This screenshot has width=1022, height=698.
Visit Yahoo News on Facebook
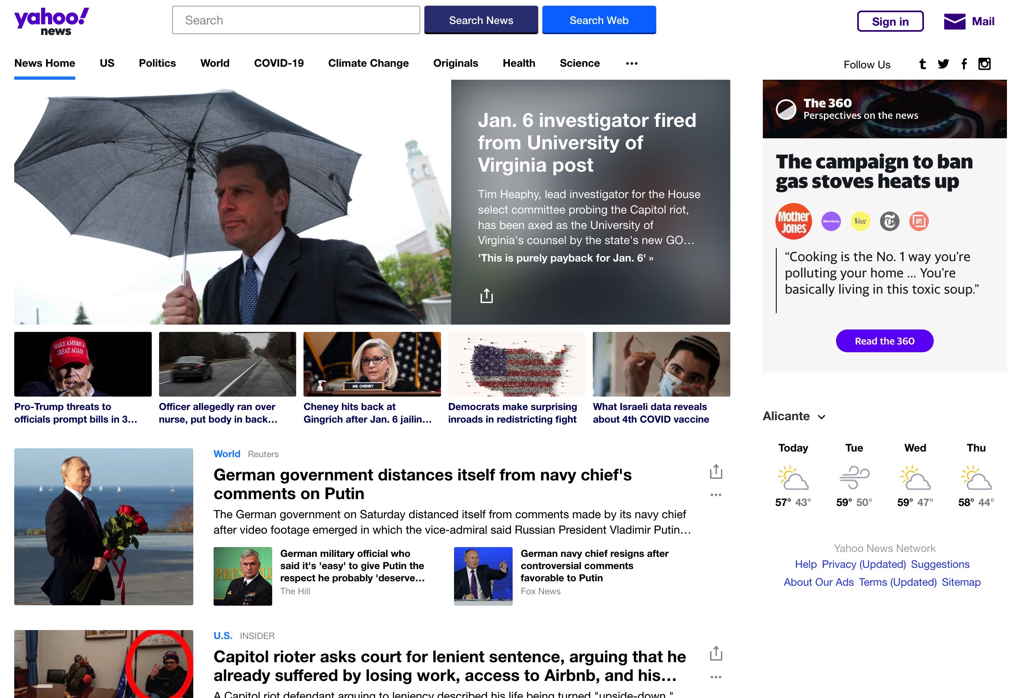click(964, 64)
